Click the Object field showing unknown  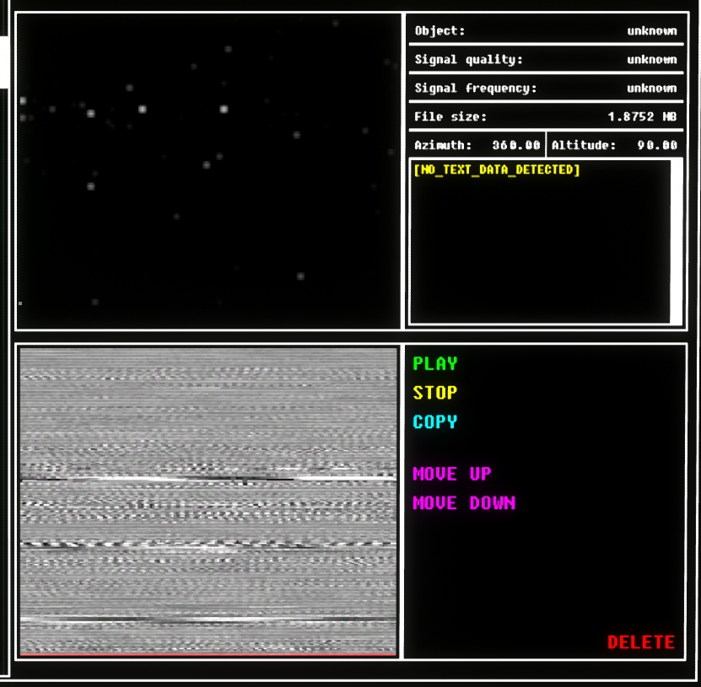650,31
